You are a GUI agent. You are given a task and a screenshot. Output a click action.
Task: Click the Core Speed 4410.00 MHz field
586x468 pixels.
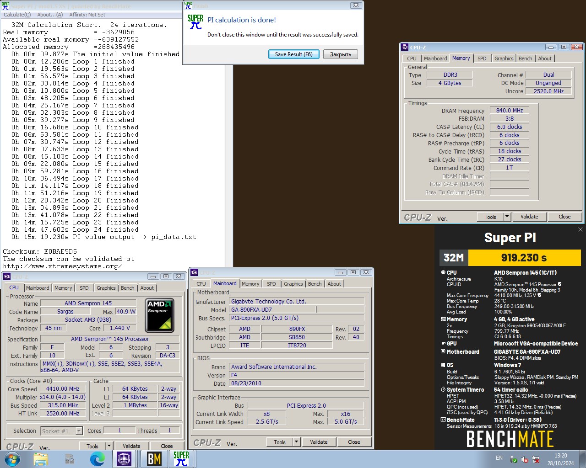point(63,389)
